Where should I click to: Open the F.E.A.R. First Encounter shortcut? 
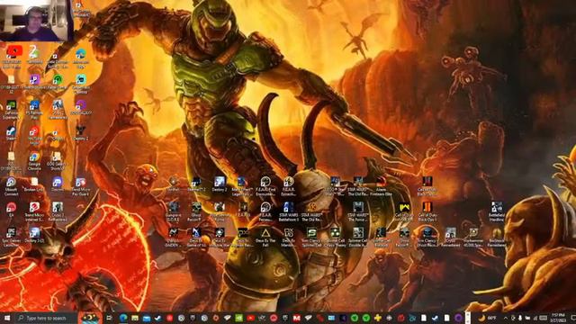[265, 186]
